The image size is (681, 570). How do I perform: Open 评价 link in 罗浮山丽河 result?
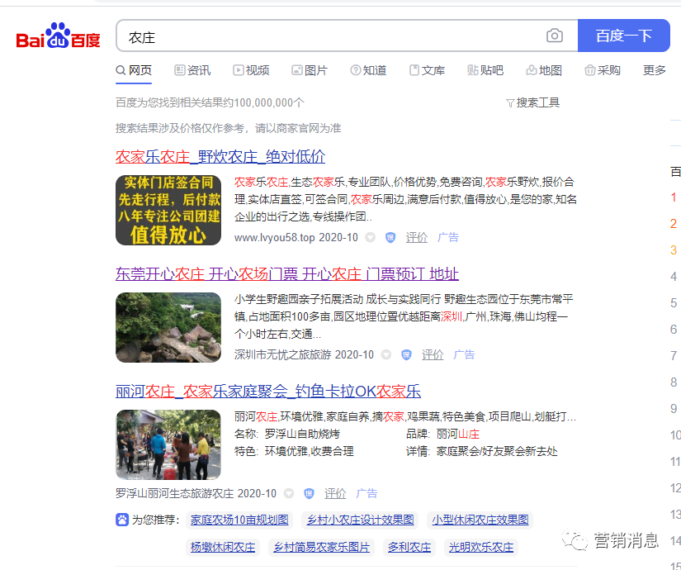[335, 493]
